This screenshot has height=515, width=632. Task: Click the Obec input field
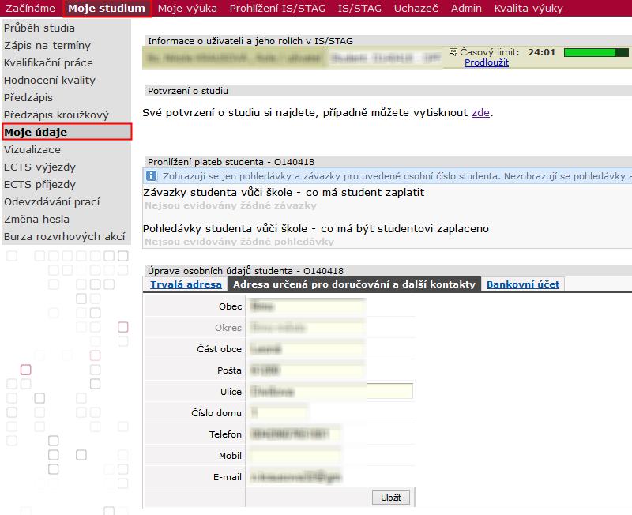pyautogui.click(x=307, y=306)
